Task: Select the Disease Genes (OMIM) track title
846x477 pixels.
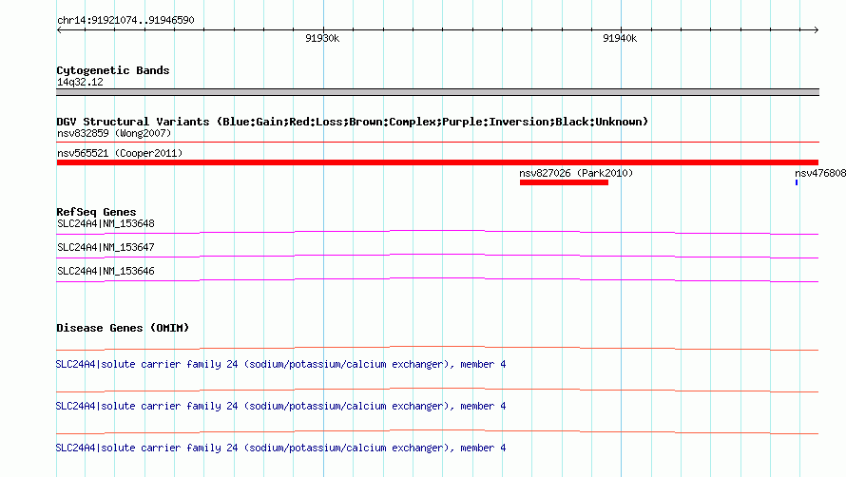Action: tap(123, 328)
